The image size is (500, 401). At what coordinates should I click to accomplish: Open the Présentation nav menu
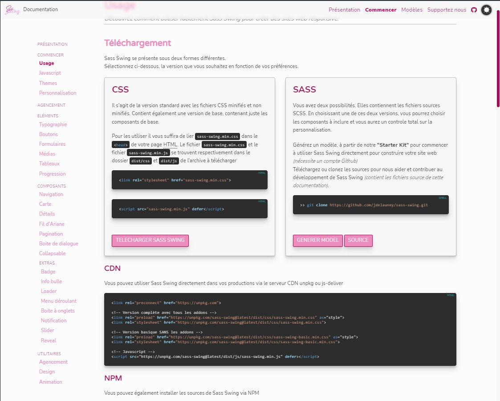(x=344, y=10)
